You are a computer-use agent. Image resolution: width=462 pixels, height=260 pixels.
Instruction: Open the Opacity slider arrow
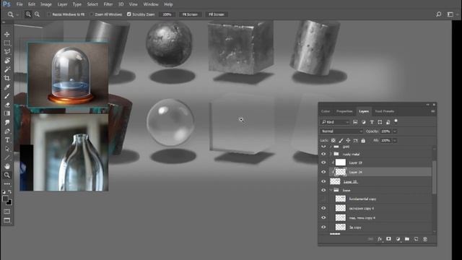click(395, 131)
